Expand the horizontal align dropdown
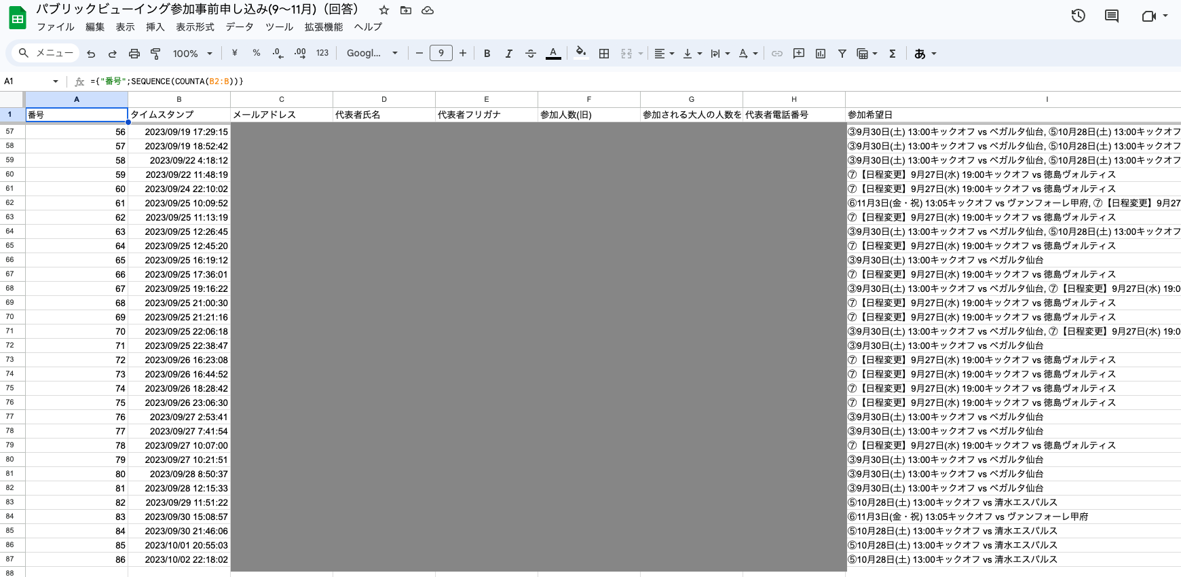This screenshot has width=1181, height=577. (x=664, y=54)
